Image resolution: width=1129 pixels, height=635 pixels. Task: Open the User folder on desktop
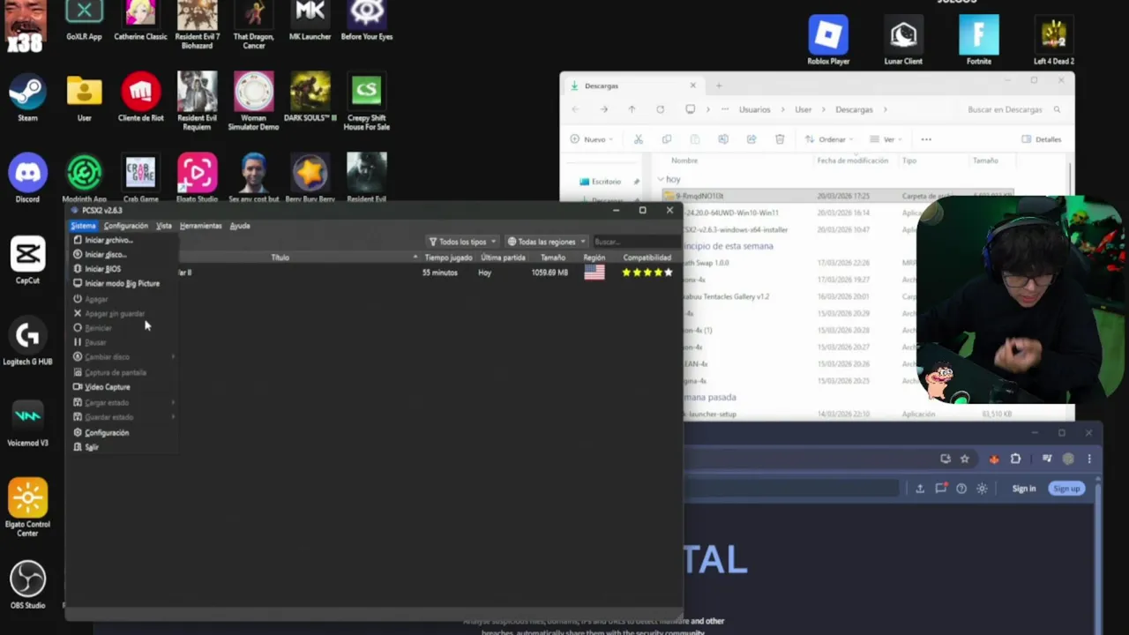(84, 97)
